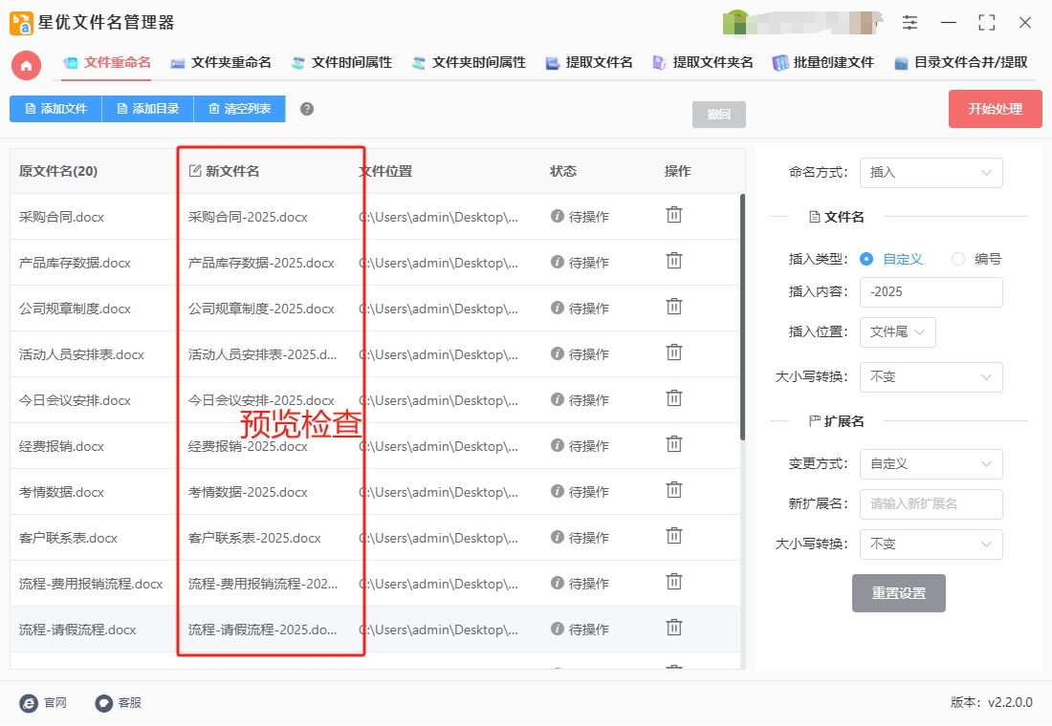The image size is (1052, 726).
Task: Start processing with 开始处理 button
Action: pyautogui.click(x=995, y=109)
